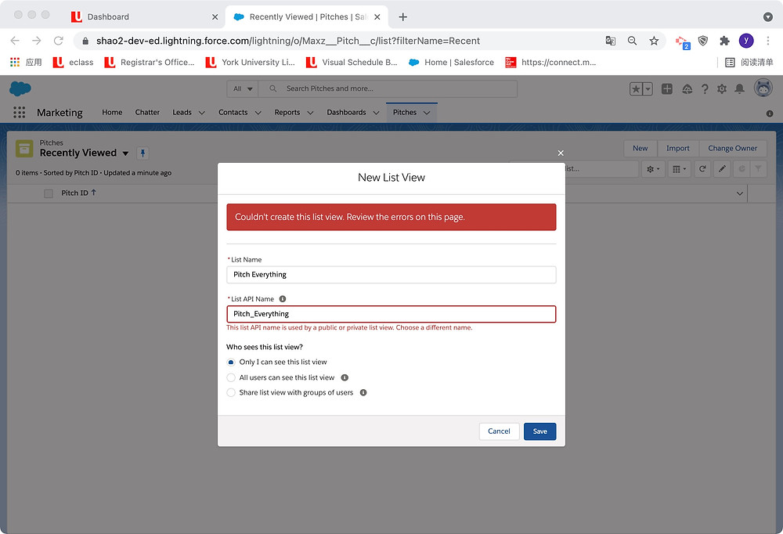Open the Leads tab

(182, 113)
